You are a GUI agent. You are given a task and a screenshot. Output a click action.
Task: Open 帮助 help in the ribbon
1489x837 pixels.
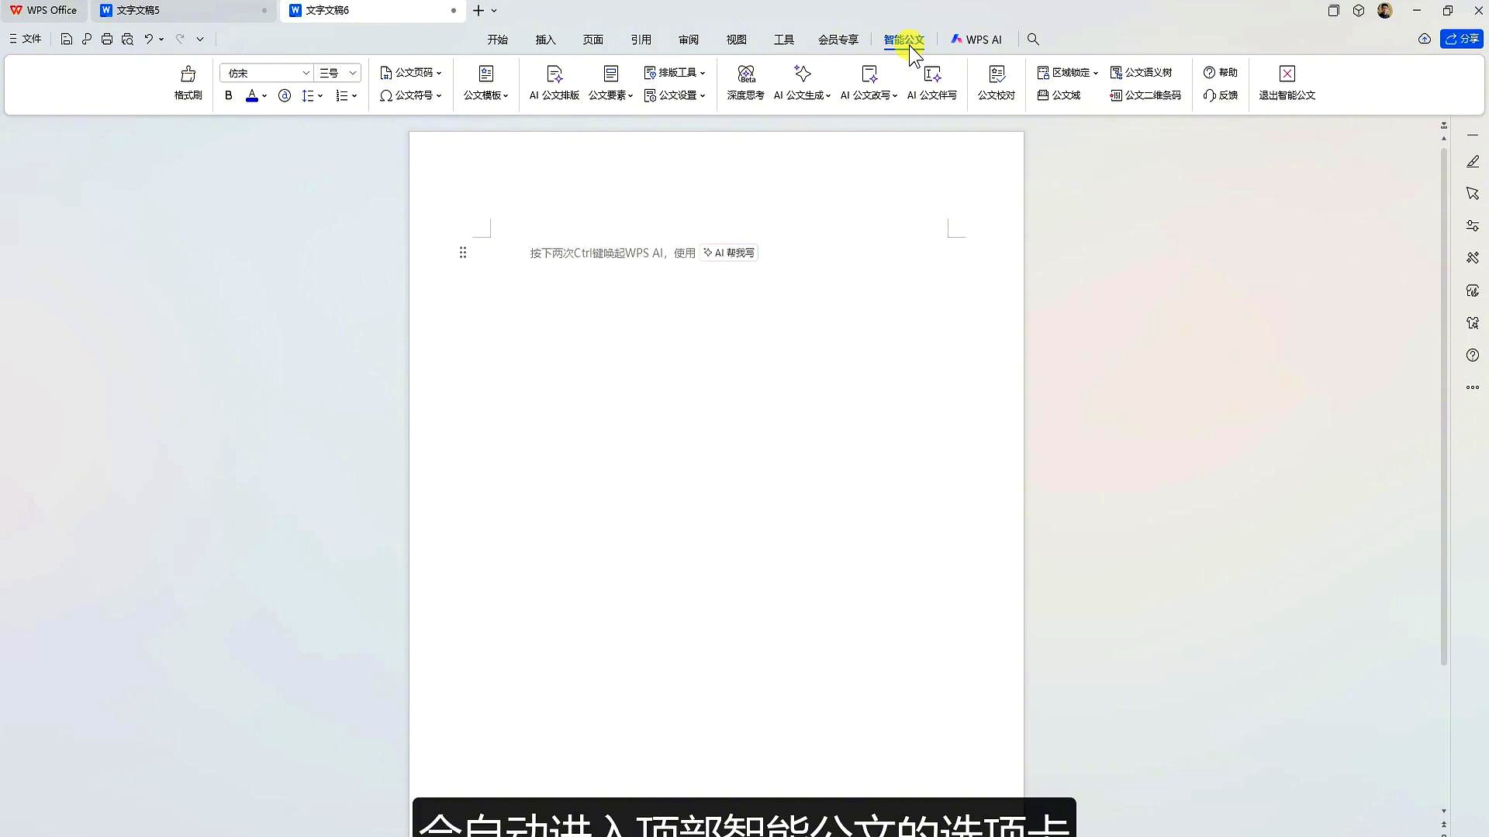coord(1221,72)
